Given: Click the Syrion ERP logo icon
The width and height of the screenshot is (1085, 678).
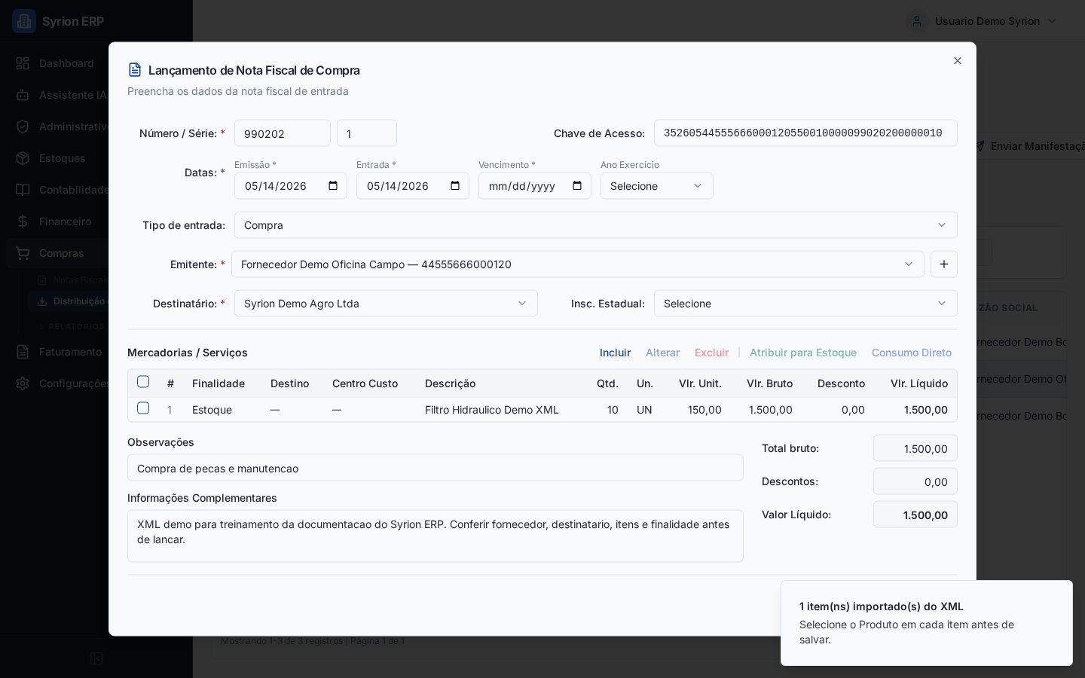Looking at the screenshot, I should tap(24, 21).
